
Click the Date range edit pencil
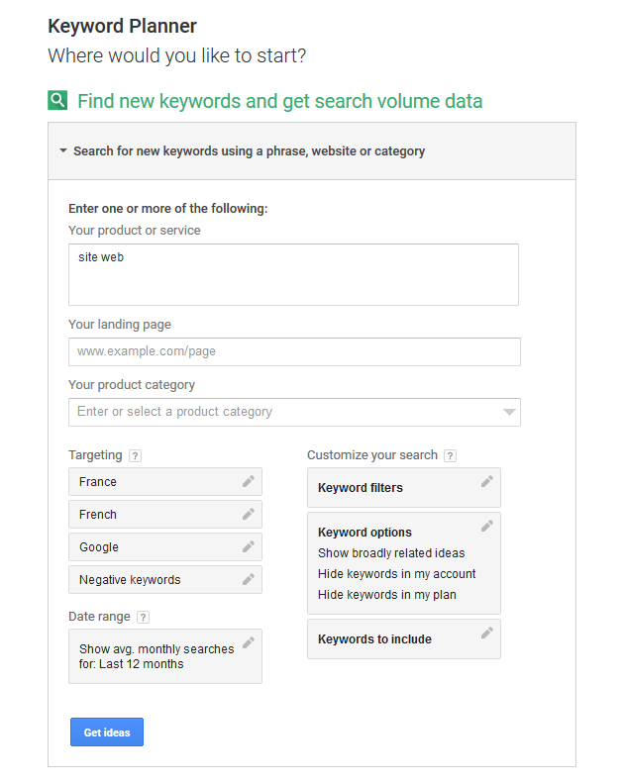click(x=249, y=643)
